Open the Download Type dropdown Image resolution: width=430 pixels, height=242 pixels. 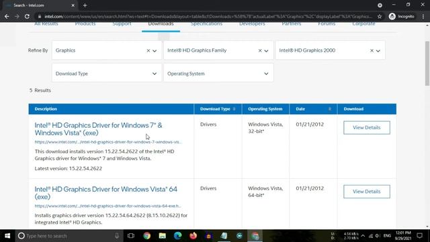[x=107, y=73]
